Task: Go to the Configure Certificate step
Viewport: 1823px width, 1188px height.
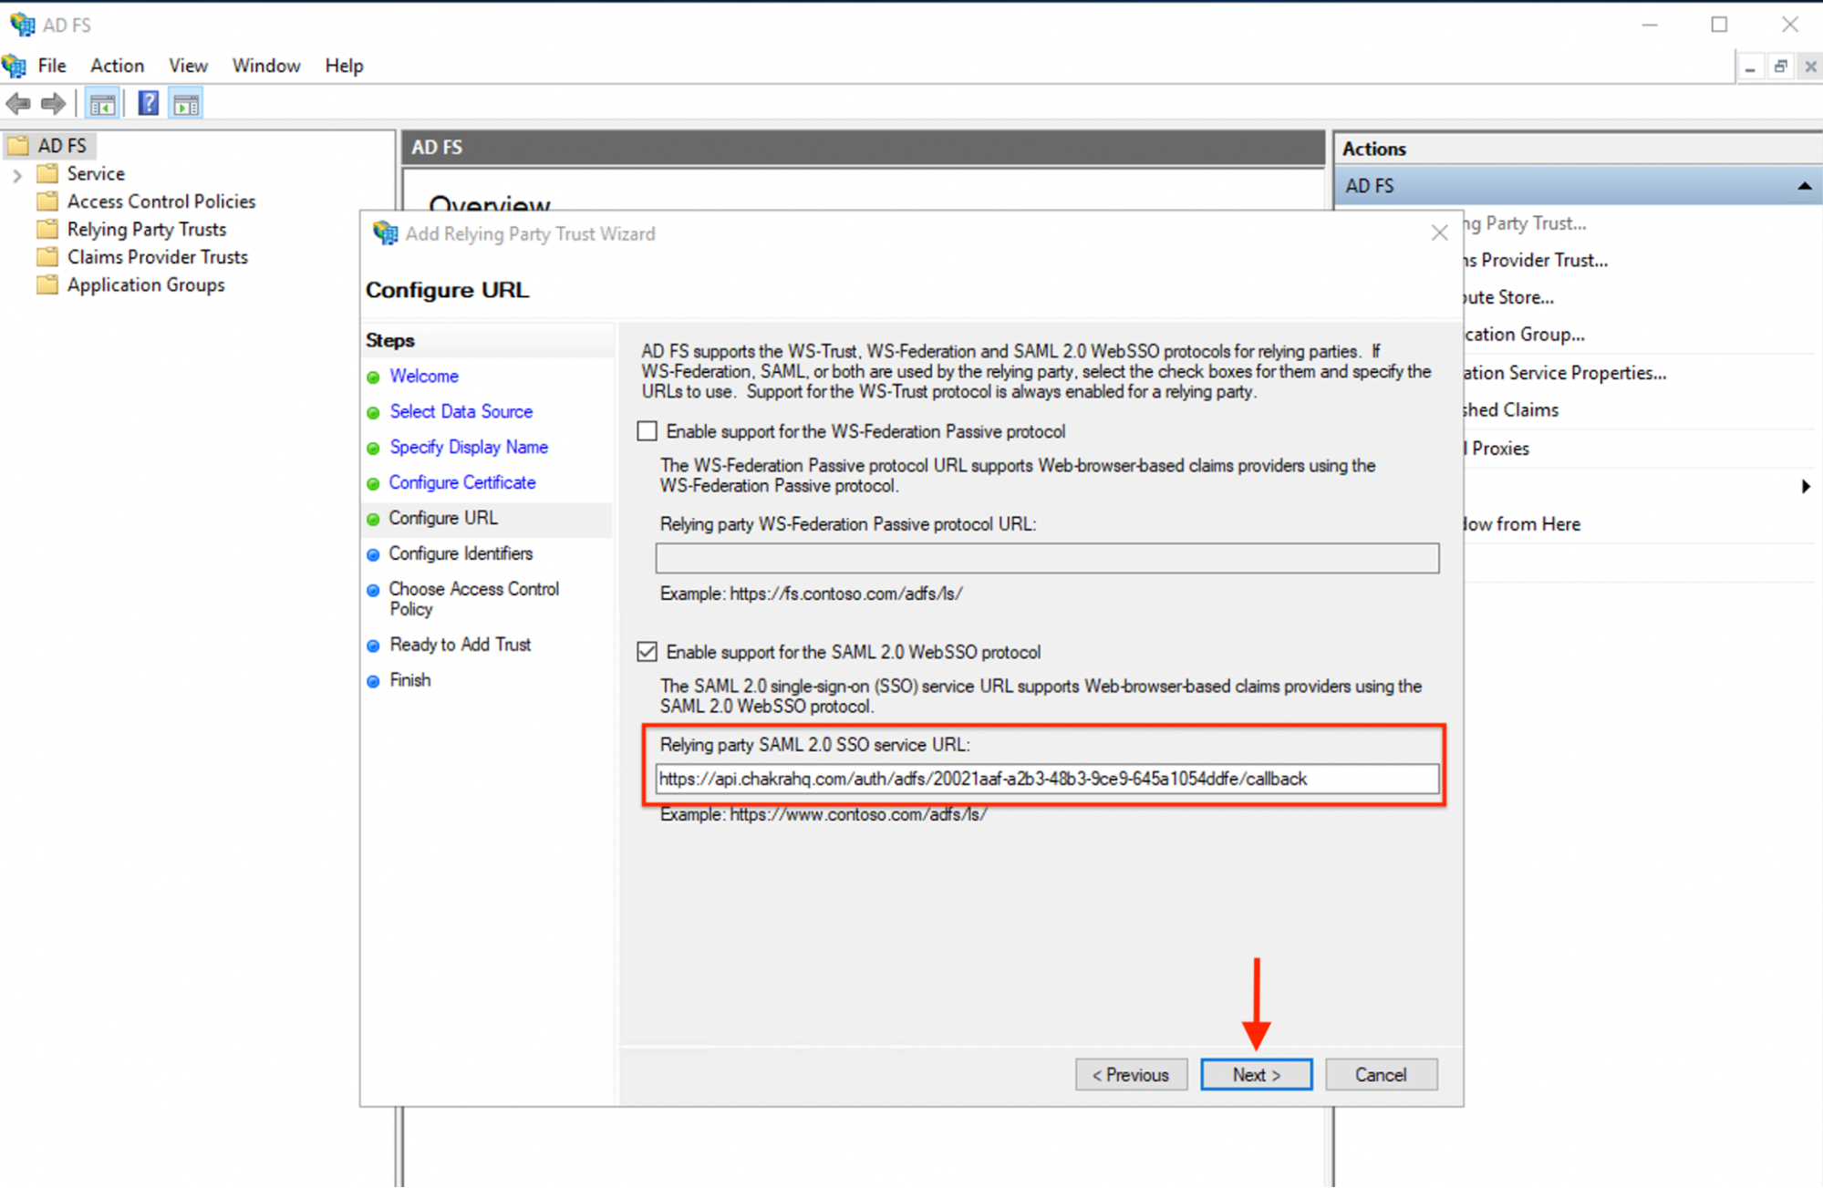Action: (462, 482)
